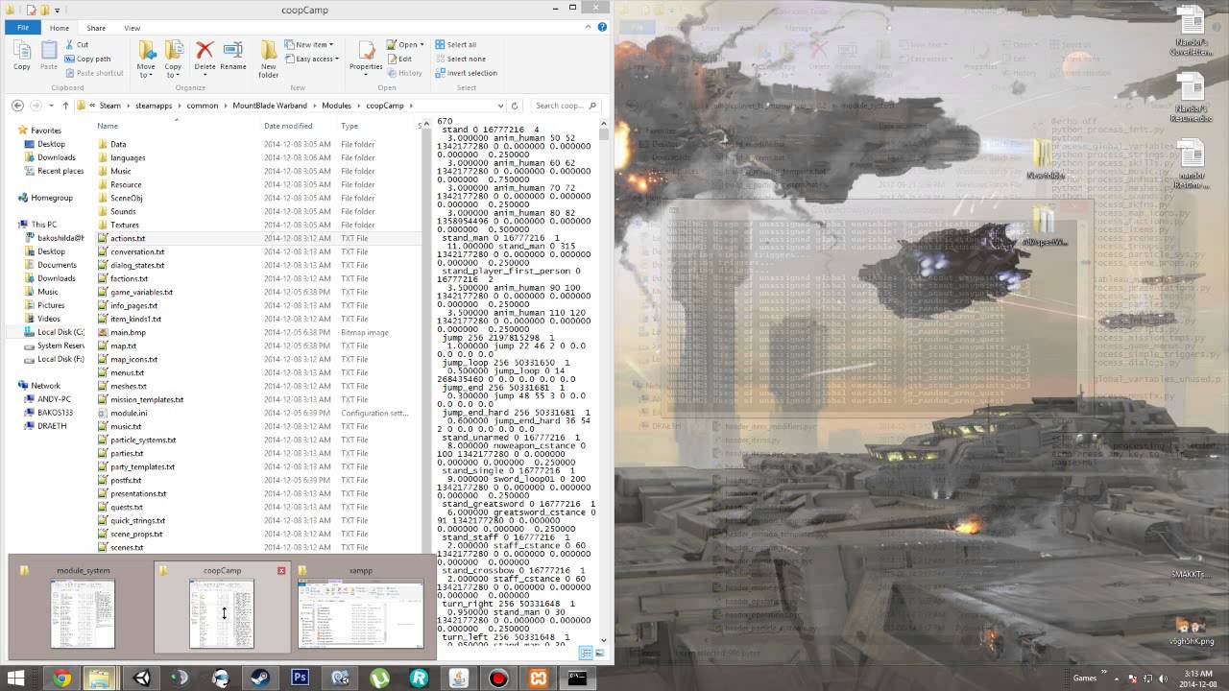Screen dimensions: 1229x691
Task: Switch to the View ribbon tab
Action: click(132, 28)
